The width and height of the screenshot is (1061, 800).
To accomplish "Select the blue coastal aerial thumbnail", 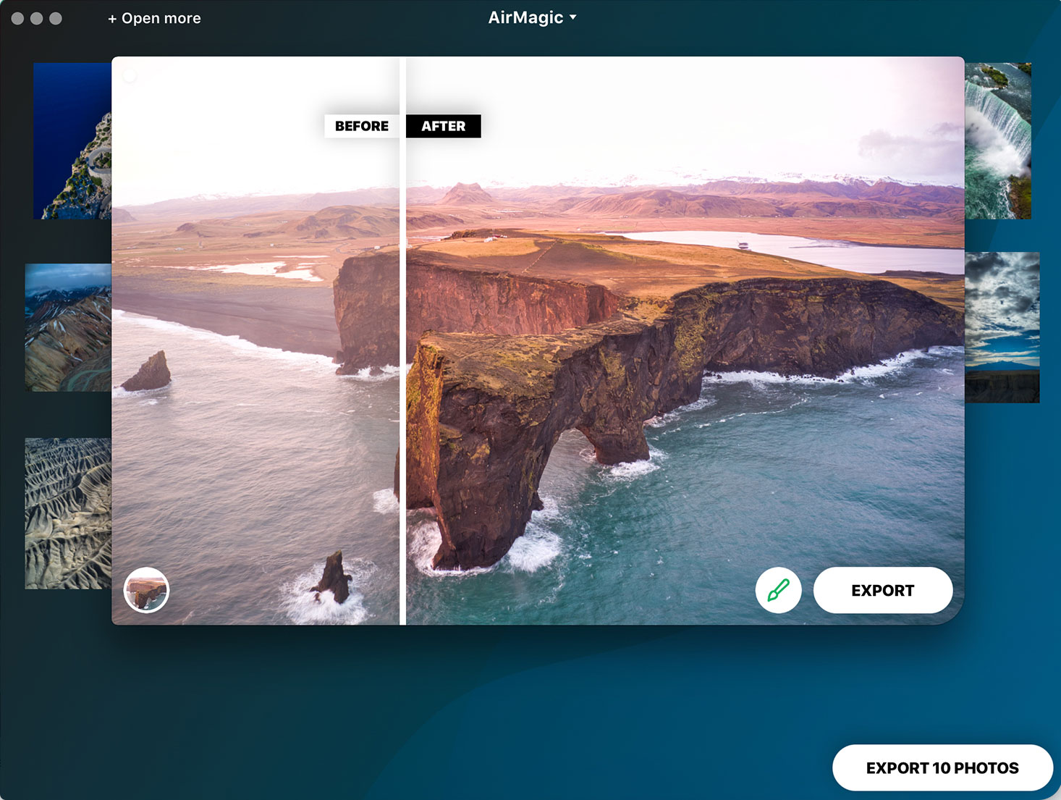I will tap(72, 141).
